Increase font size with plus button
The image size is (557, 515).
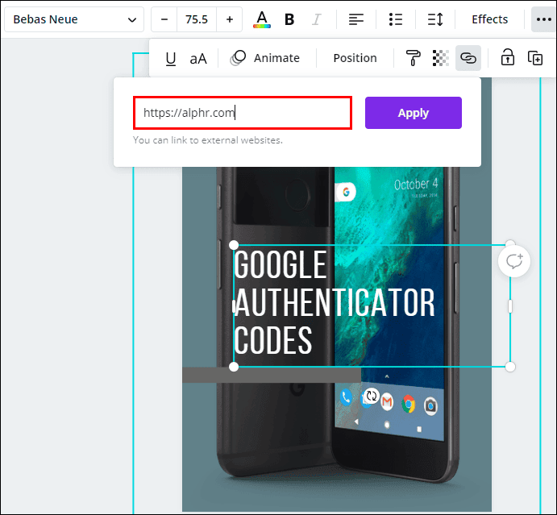(230, 19)
